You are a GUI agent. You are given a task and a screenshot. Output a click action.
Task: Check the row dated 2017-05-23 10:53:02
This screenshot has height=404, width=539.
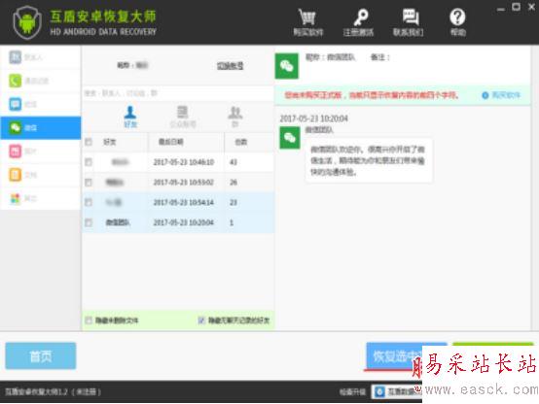click(x=89, y=183)
